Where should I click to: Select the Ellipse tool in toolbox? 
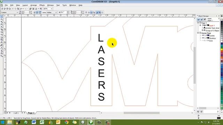(1, 34)
